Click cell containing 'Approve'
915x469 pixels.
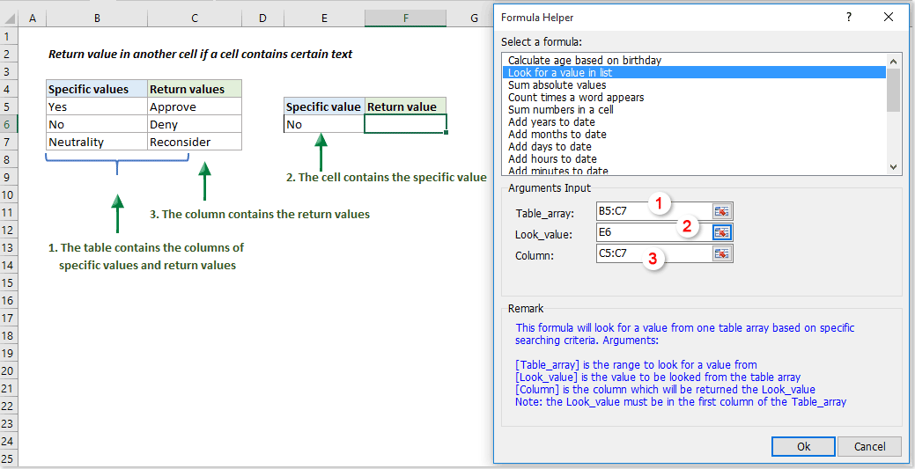point(195,106)
